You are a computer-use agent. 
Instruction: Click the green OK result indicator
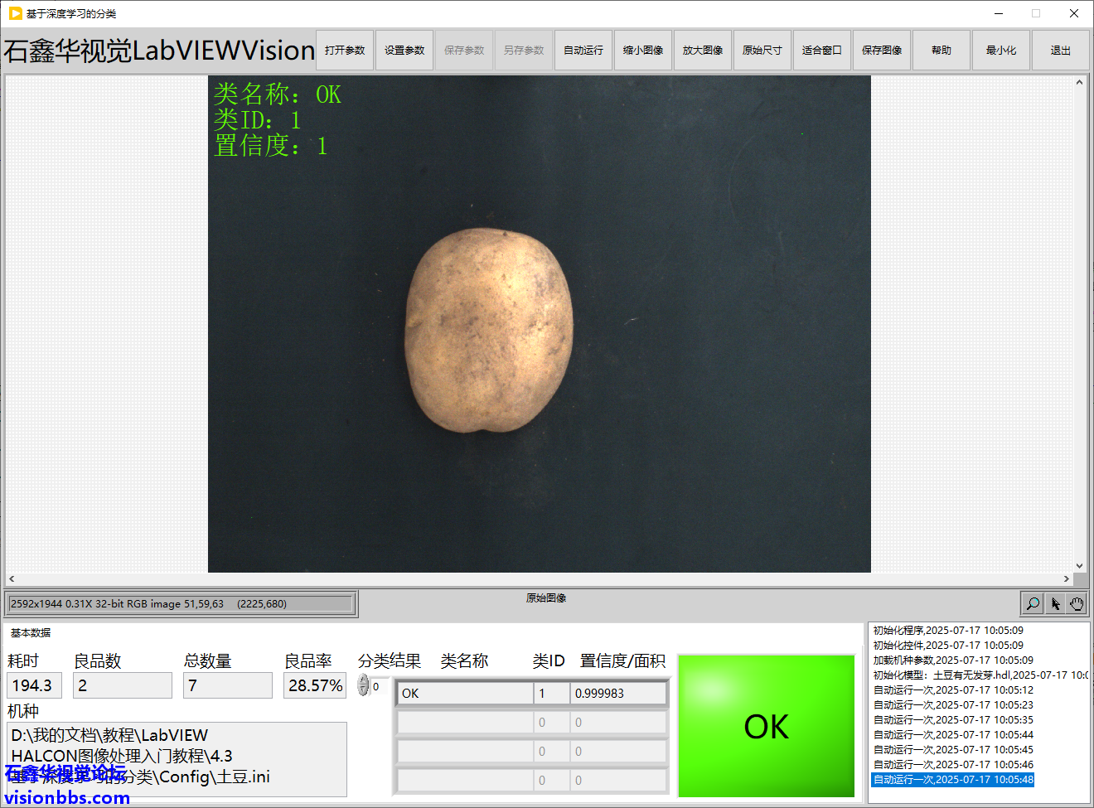766,726
